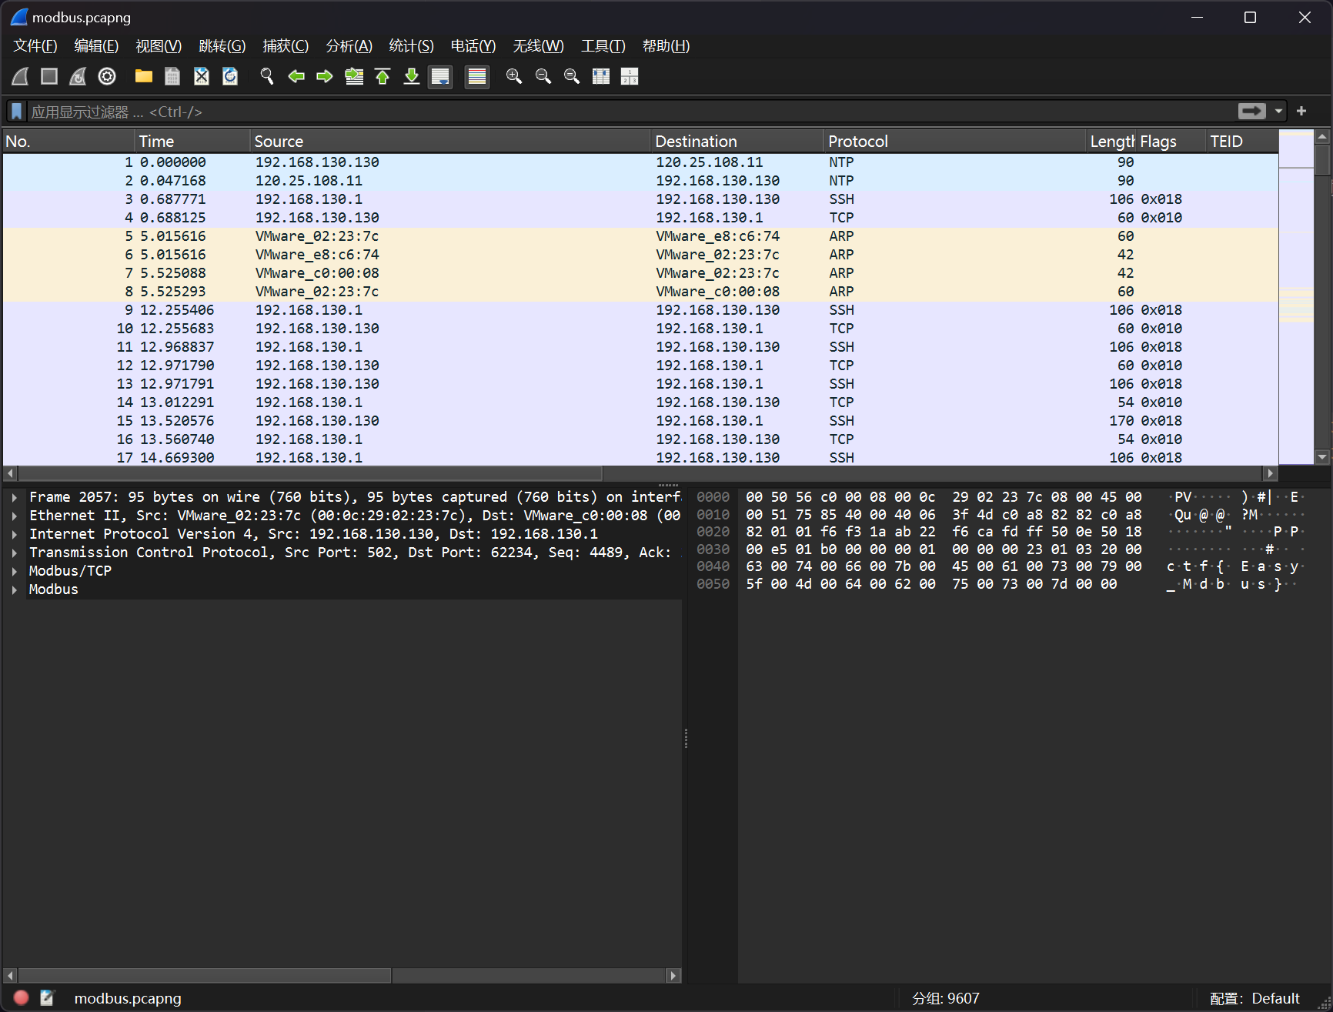
Task: Open recent display filters dropdown
Action: (x=1278, y=112)
